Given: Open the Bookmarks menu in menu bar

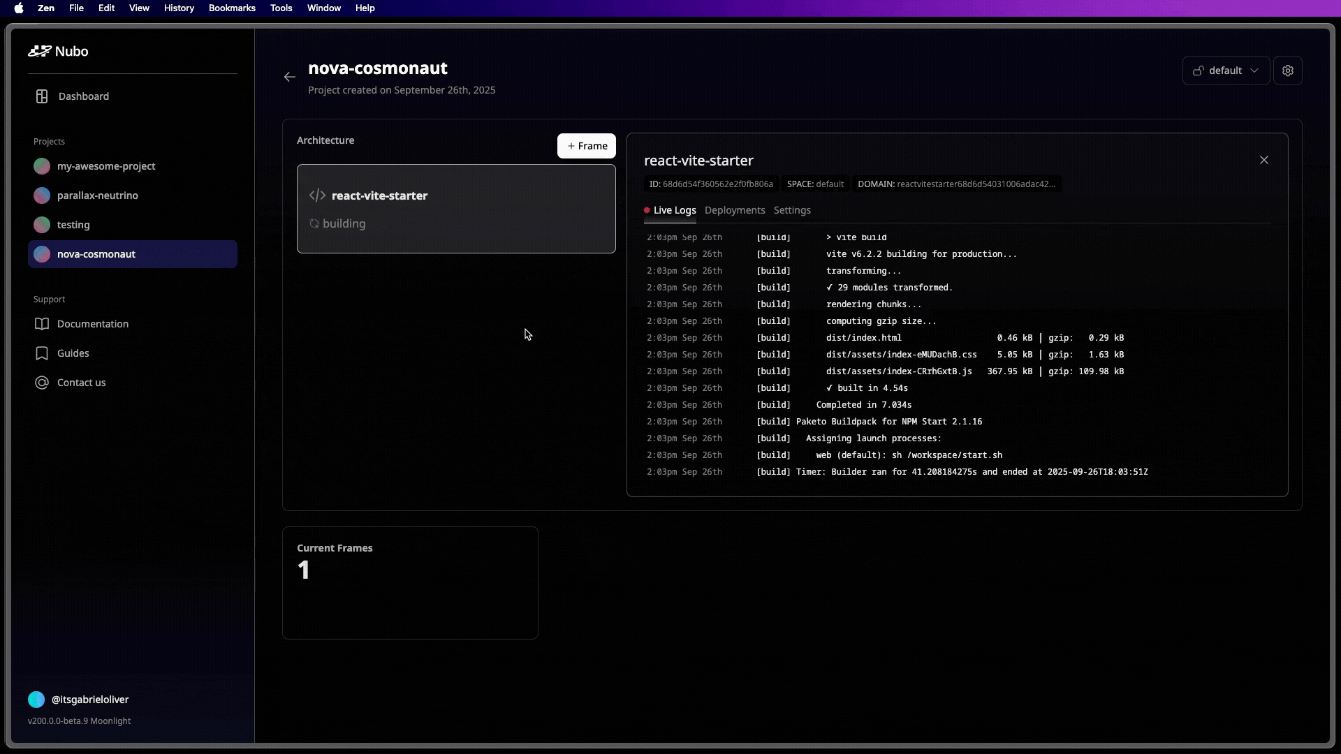Looking at the screenshot, I should pyautogui.click(x=232, y=8).
